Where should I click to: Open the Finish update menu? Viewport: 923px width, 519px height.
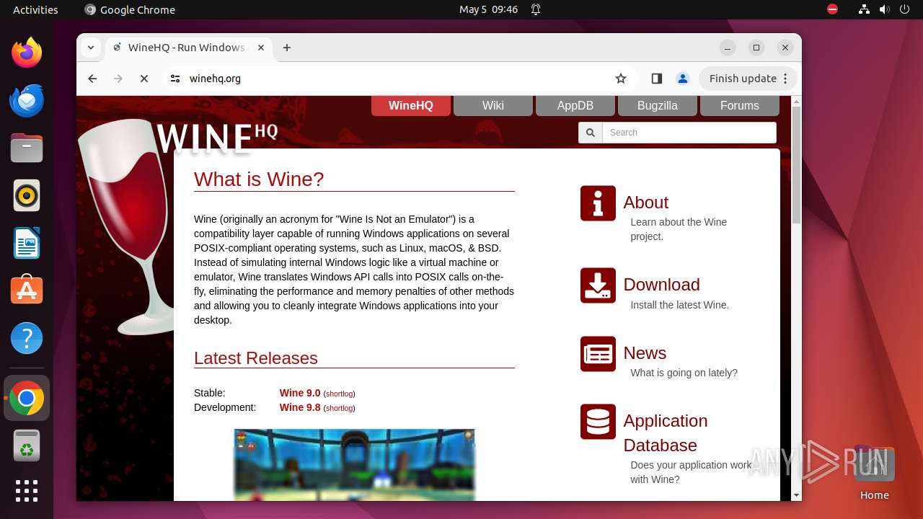[x=749, y=79]
